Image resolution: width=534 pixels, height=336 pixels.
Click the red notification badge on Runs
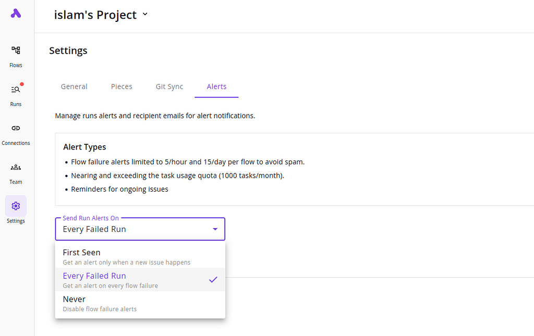coord(21,83)
